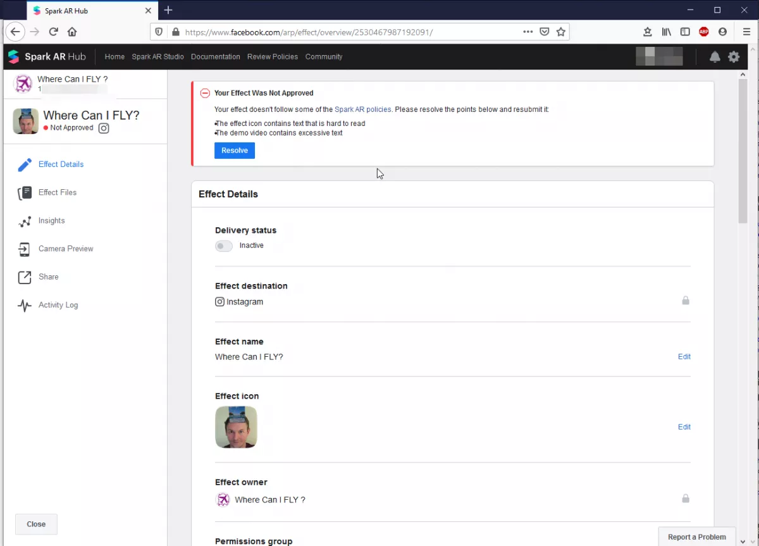Click the Camera Preview phone icon
This screenshot has width=759, height=546.
click(25, 249)
